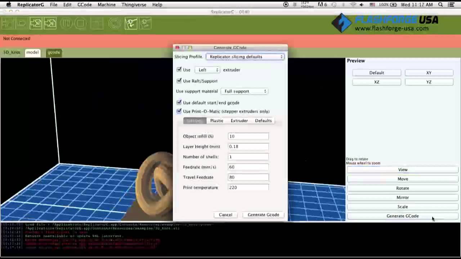Click Generate GCode in the Preview panel
Screen dimensions: 461x259
pos(403,216)
